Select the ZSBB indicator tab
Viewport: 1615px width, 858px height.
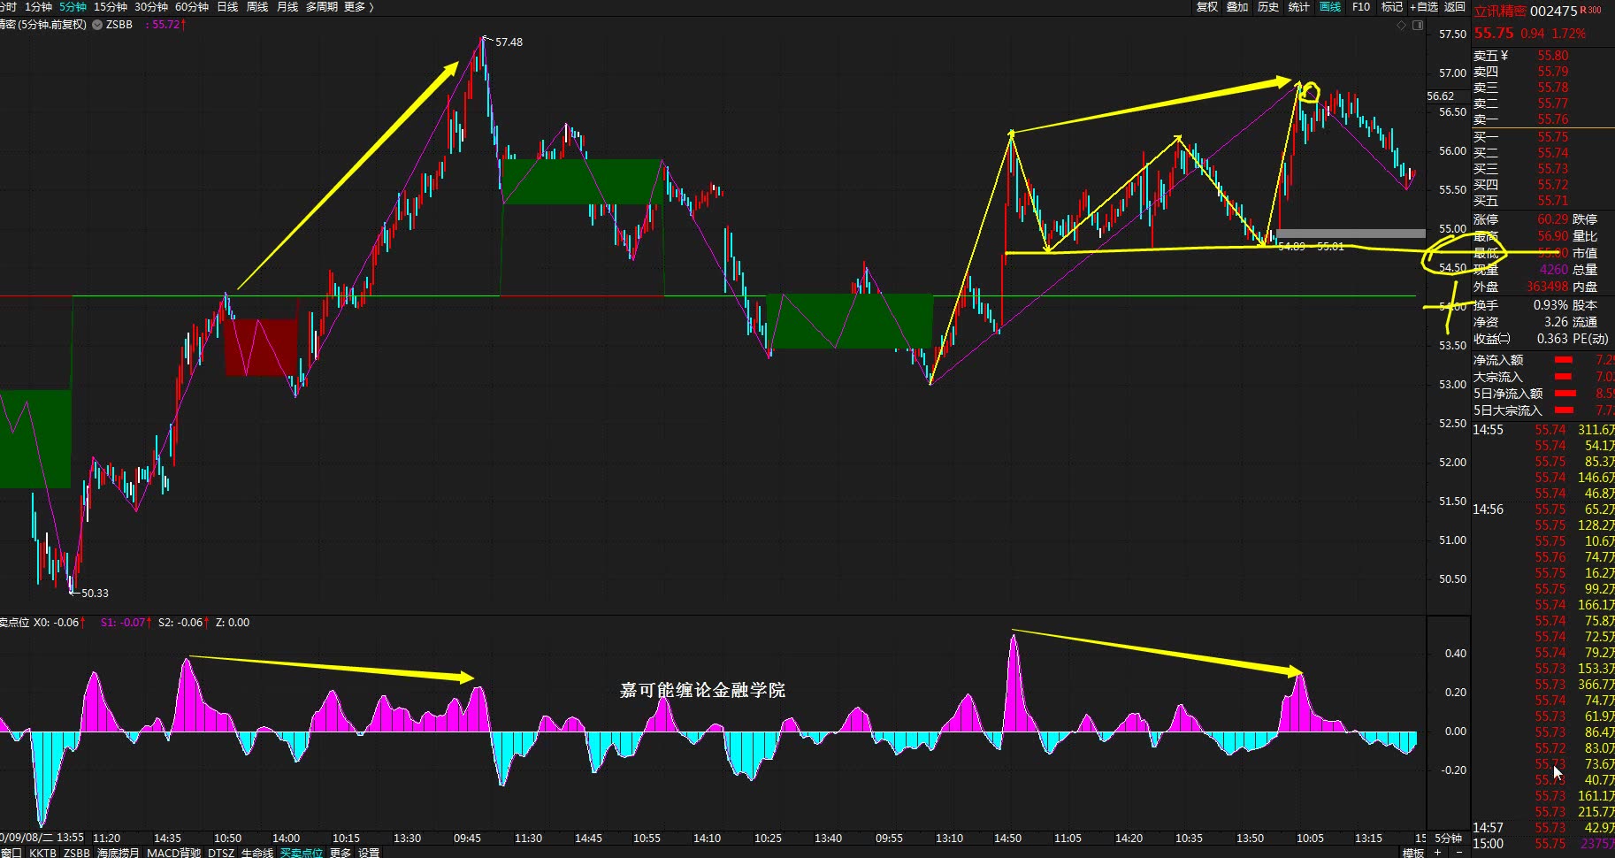click(77, 852)
